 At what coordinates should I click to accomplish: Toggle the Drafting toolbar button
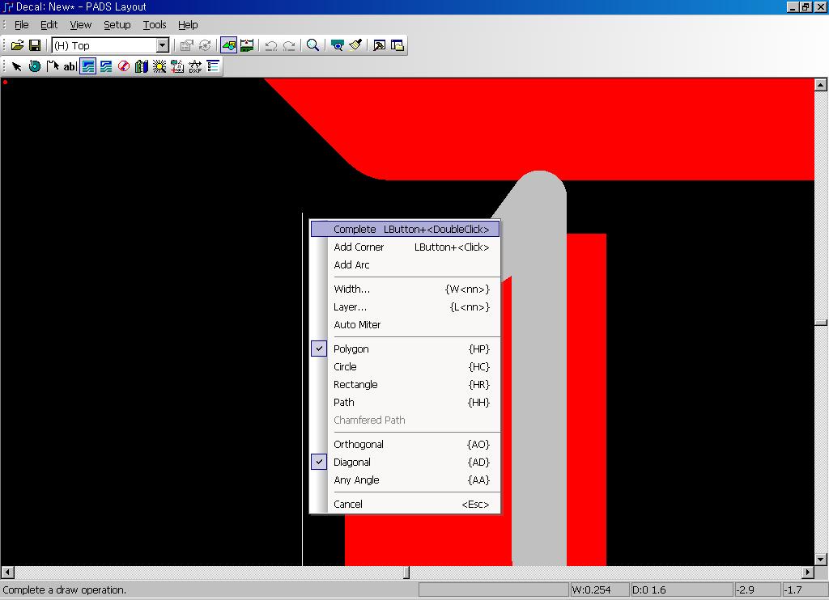coord(228,45)
